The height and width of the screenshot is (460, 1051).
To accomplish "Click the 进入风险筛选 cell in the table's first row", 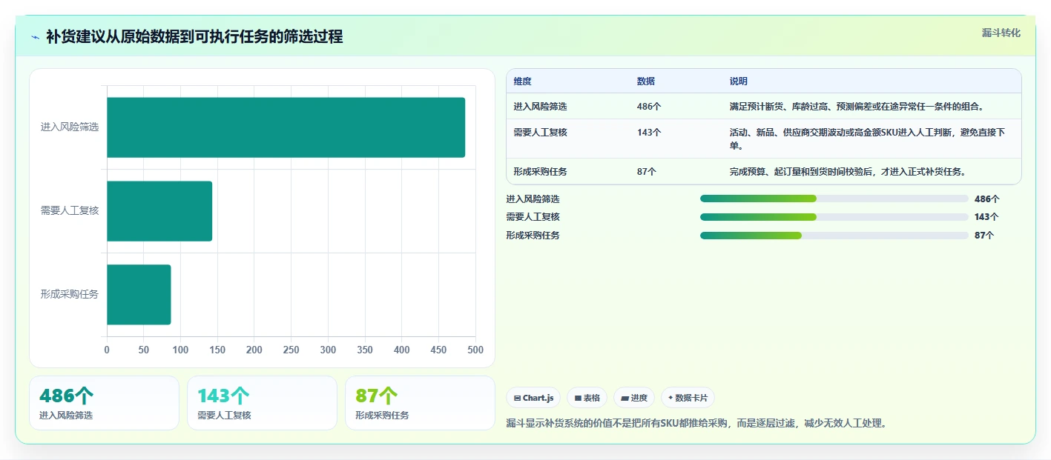I will coord(540,107).
